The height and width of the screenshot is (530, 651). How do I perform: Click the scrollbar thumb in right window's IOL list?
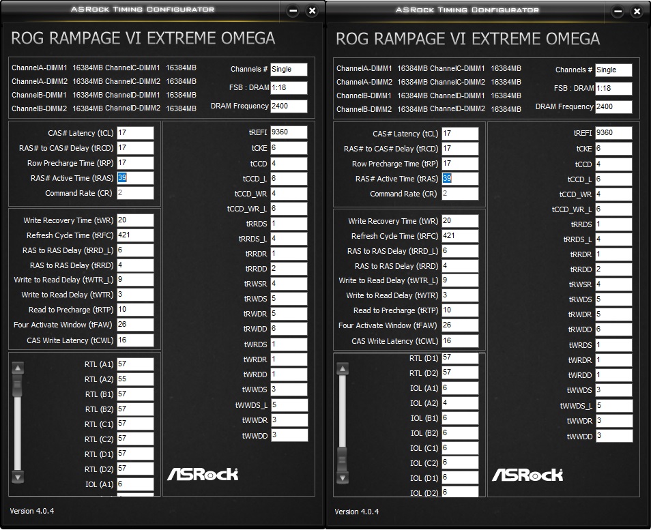[343, 458]
